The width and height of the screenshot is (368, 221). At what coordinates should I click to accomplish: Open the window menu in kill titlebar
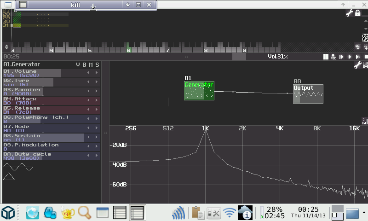tap(23, 5)
